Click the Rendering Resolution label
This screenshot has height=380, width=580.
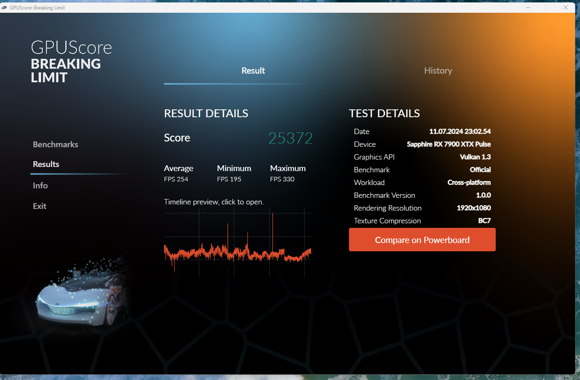point(388,208)
